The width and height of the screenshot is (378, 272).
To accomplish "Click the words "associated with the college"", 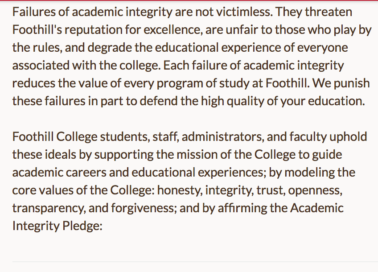I will (x=86, y=66).
